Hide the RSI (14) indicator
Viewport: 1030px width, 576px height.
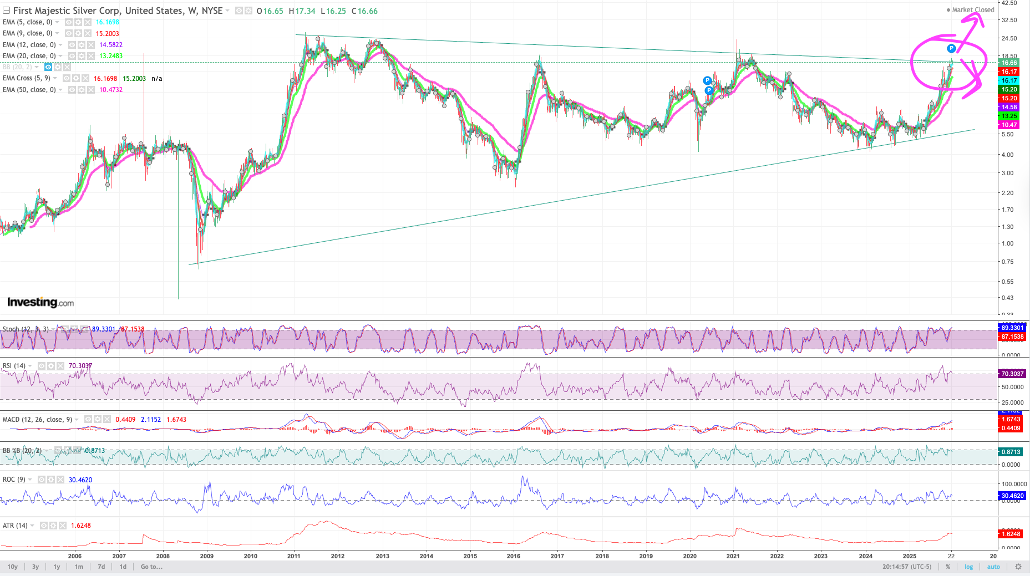[42, 366]
